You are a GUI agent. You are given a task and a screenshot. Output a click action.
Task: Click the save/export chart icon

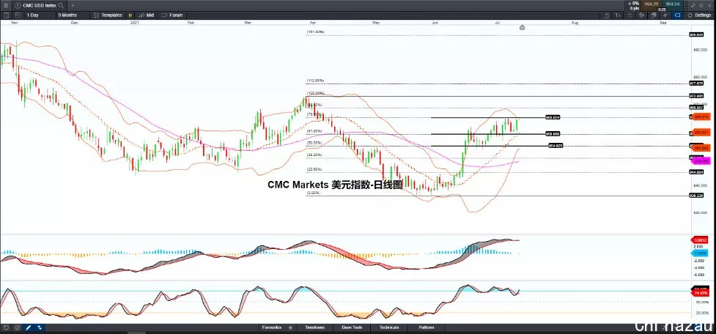pyautogui.click(x=606, y=15)
